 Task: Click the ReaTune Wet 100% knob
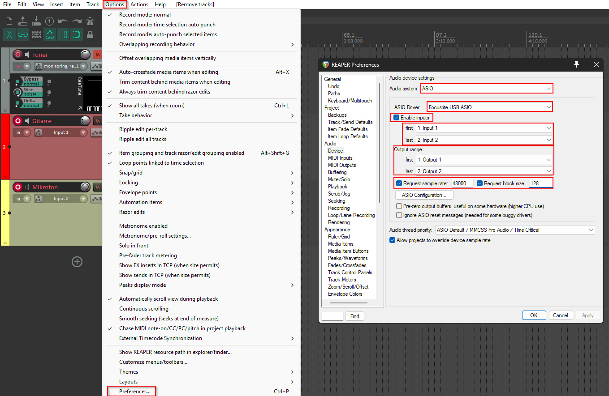(x=17, y=92)
